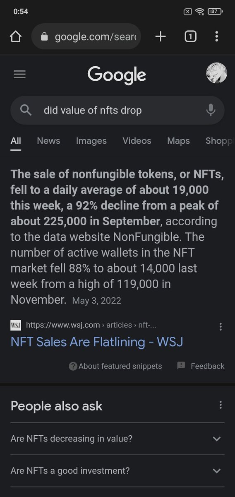This screenshot has width=235, height=497.
Task: Open a new tab with plus icon
Action: (x=161, y=37)
